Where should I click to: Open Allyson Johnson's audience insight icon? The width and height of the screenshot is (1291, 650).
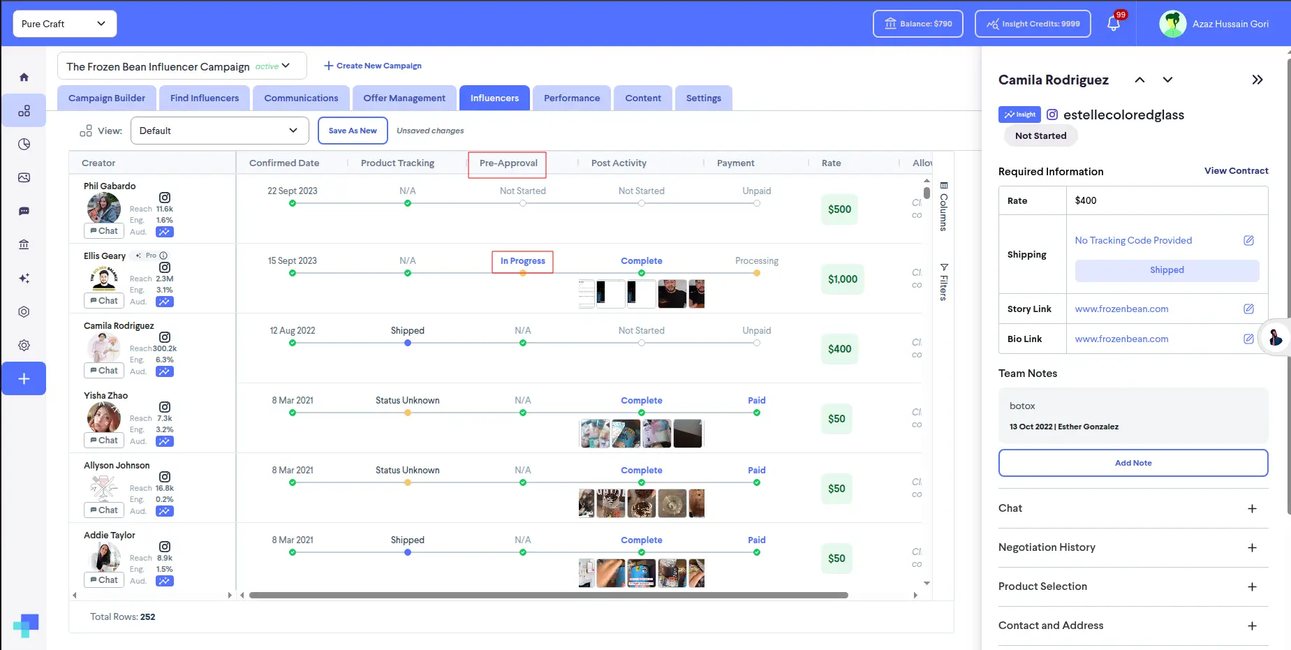click(165, 511)
